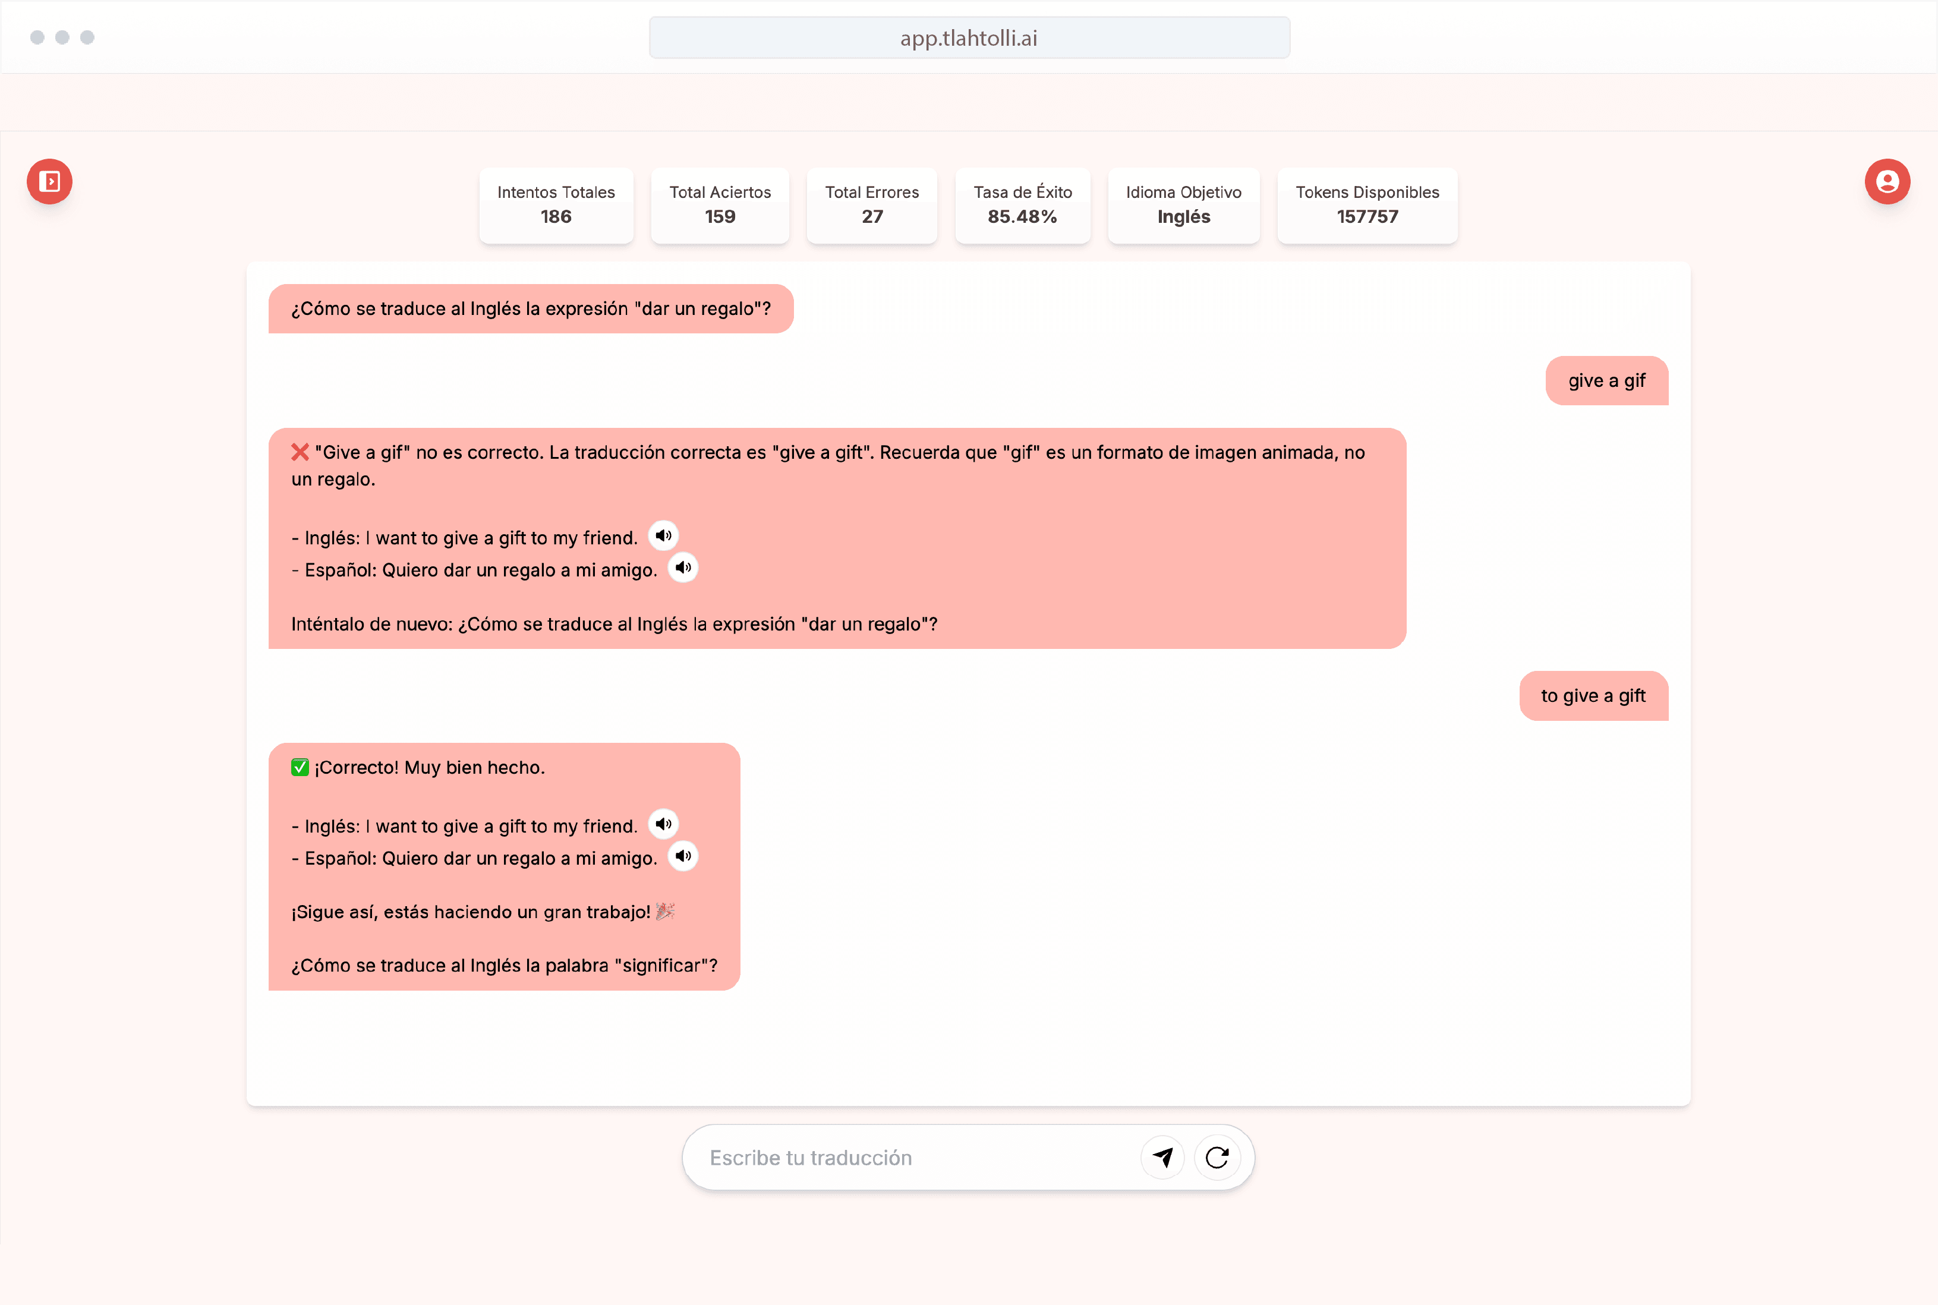Click the 'to give a gift' user reply
This screenshot has height=1305, width=1938.
click(1593, 696)
